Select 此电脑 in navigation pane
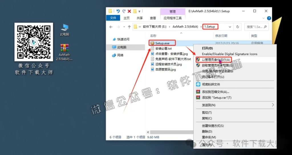 pyautogui.click(x=122, y=47)
